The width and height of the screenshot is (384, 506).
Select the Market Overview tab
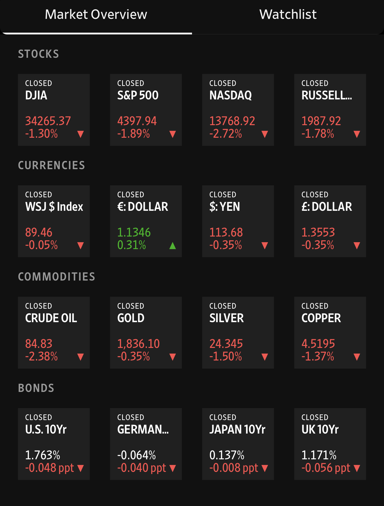(x=96, y=15)
